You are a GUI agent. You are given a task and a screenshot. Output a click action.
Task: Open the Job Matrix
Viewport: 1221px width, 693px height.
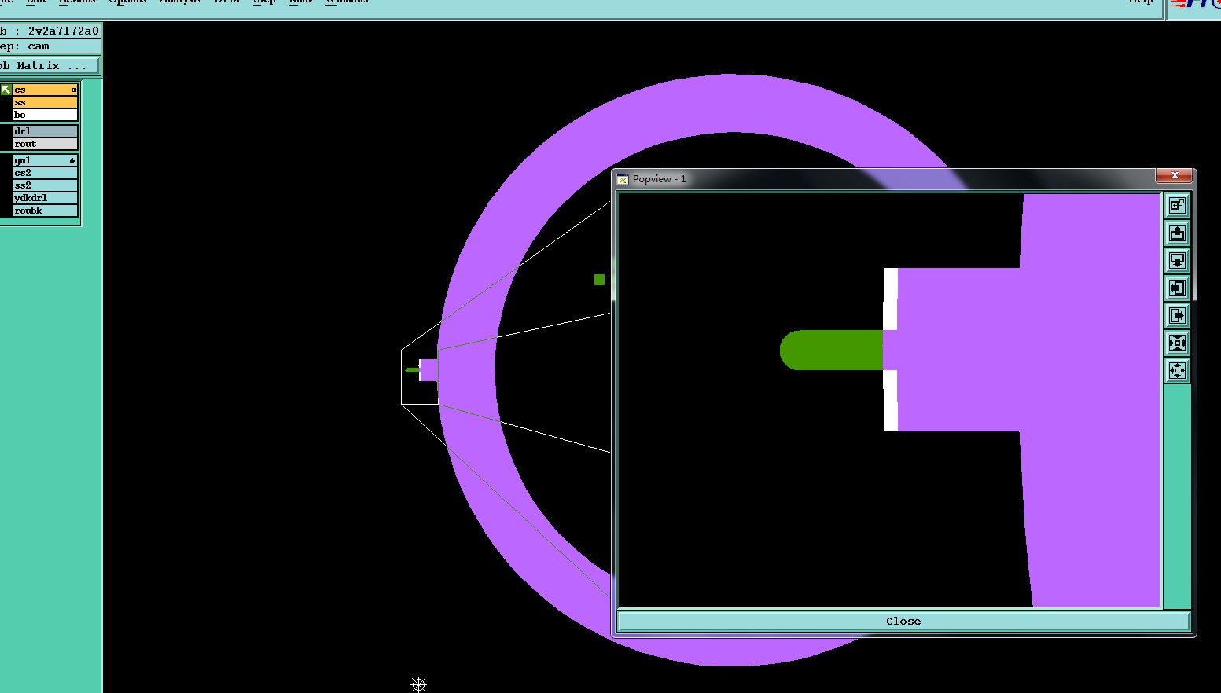[50, 66]
